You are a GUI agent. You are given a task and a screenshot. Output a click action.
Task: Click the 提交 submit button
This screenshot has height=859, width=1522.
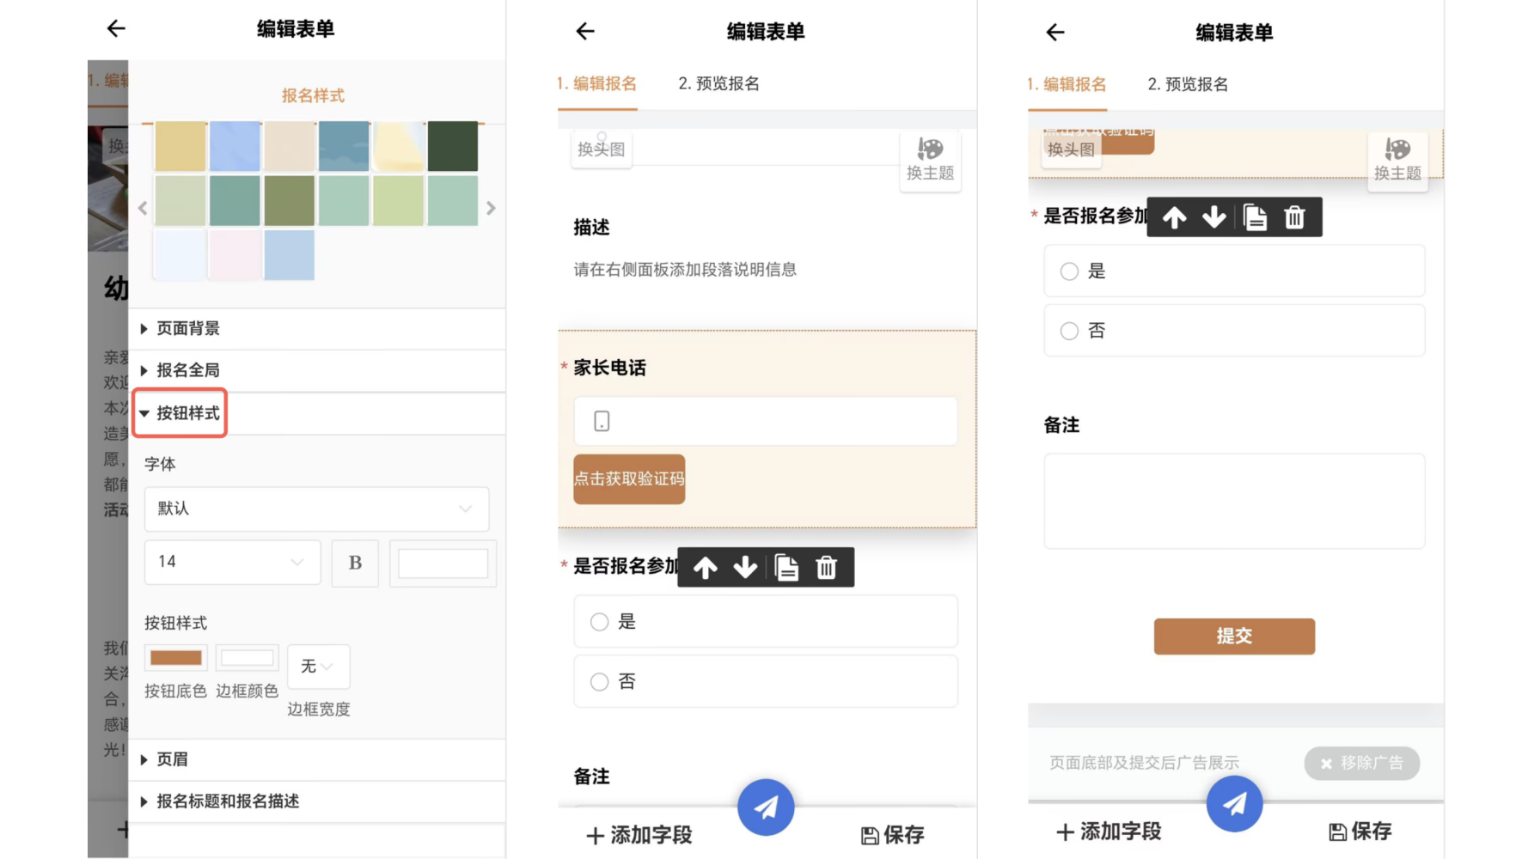point(1233,637)
